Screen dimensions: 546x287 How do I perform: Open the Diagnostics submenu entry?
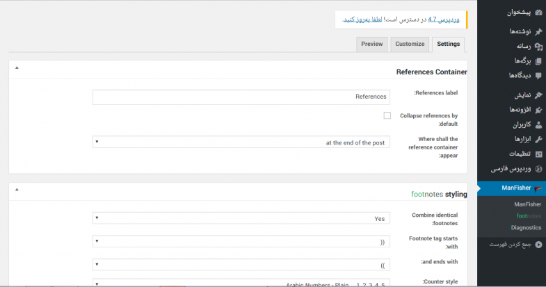click(526, 227)
